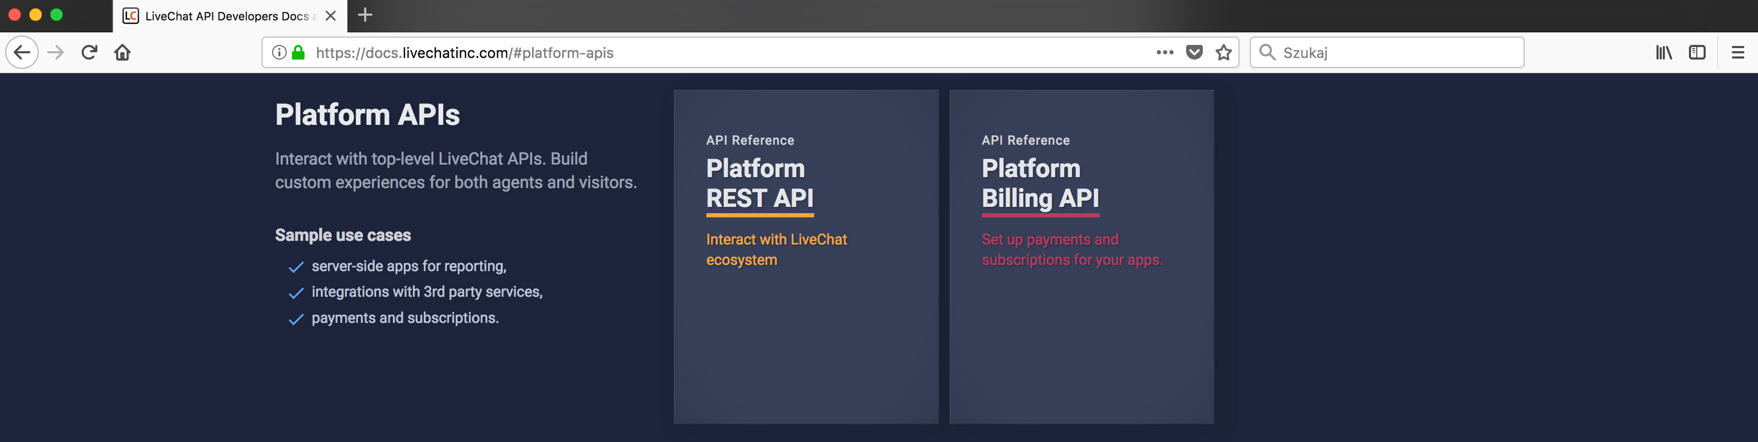The width and height of the screenshot is (1758, 442).
Task: View secure connection padlock details
Action: coord(298,52)
